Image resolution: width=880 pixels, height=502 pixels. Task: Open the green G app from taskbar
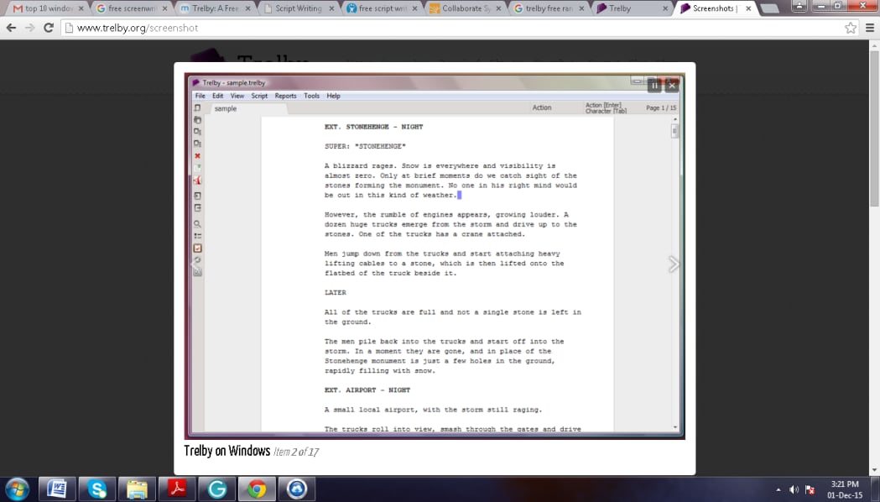click(x=216, y=489)
